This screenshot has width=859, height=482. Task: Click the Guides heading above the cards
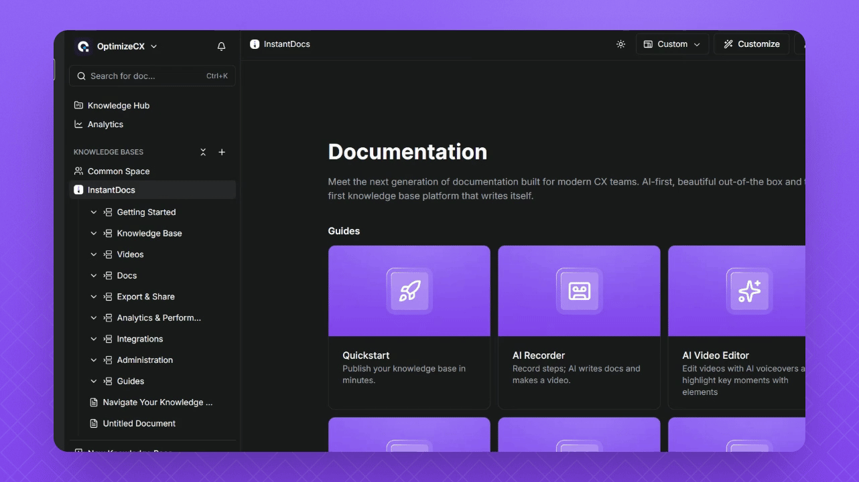pos(344,231)
